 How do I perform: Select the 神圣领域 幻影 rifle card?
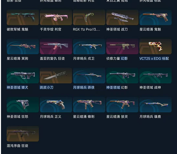(x=122, y=76)
